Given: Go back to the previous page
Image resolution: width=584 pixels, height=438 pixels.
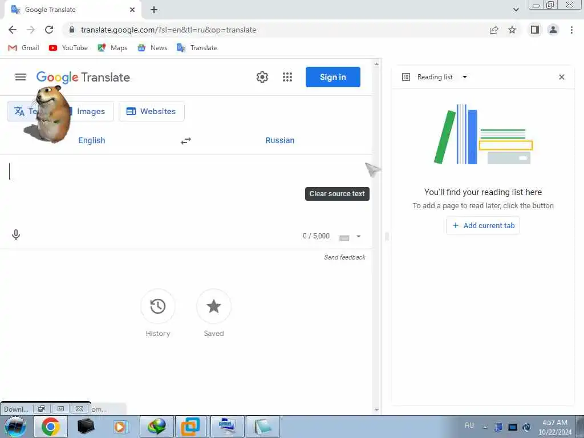Looking at the screenshot, I should 13,30.
